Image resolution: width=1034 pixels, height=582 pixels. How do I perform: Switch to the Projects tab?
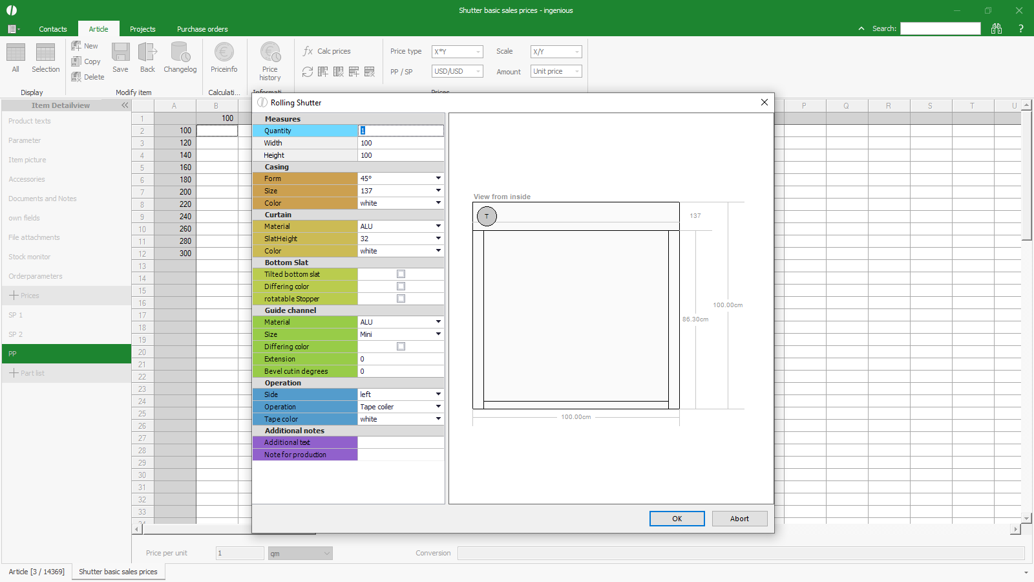click(x=142, y=29)
